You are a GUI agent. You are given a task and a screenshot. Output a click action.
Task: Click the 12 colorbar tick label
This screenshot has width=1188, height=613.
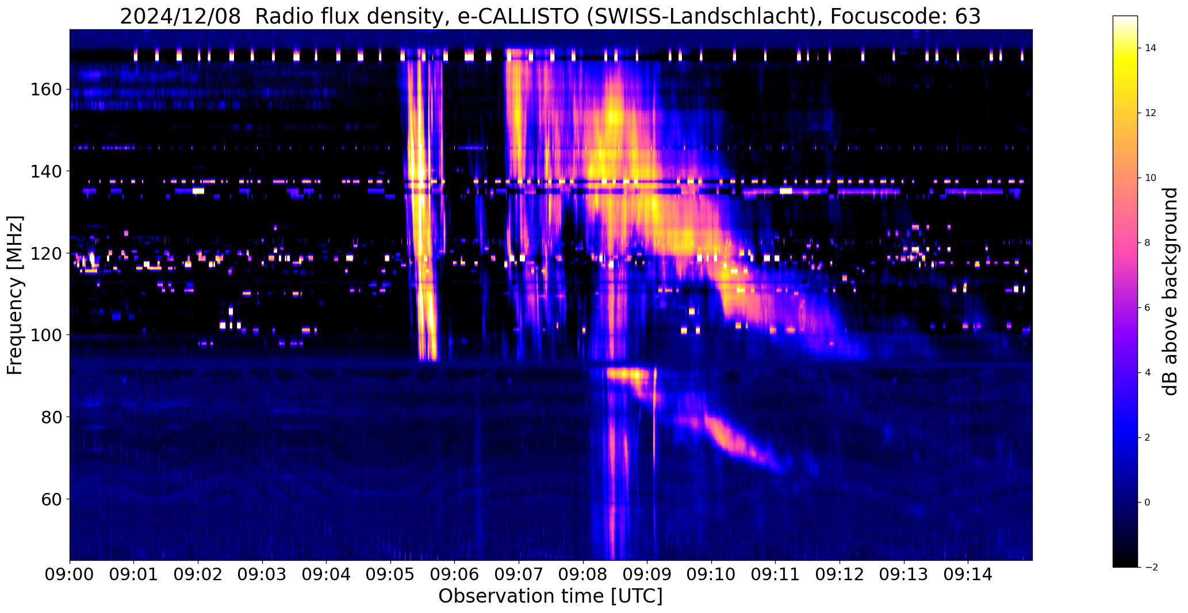(1150, 113)
